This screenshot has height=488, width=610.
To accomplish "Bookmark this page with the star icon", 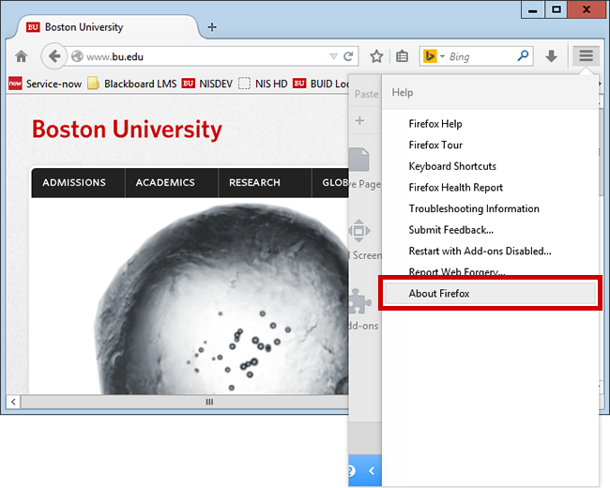I will [376, 56].
